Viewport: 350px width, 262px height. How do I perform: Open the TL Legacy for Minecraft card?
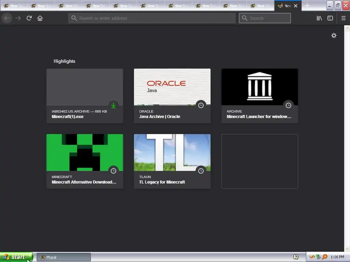[172, 161]
